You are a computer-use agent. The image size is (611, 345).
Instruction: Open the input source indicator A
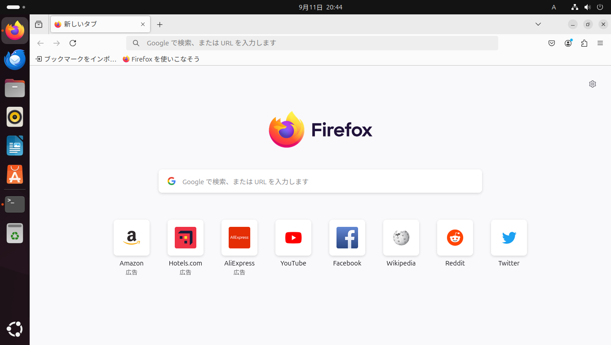click(554, 7)
